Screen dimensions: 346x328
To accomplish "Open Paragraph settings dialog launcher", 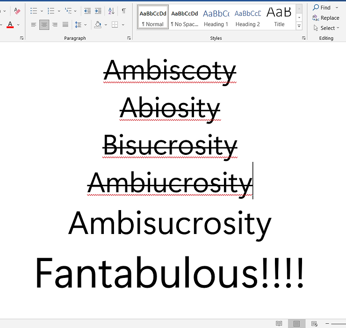I will pos(129,38).
